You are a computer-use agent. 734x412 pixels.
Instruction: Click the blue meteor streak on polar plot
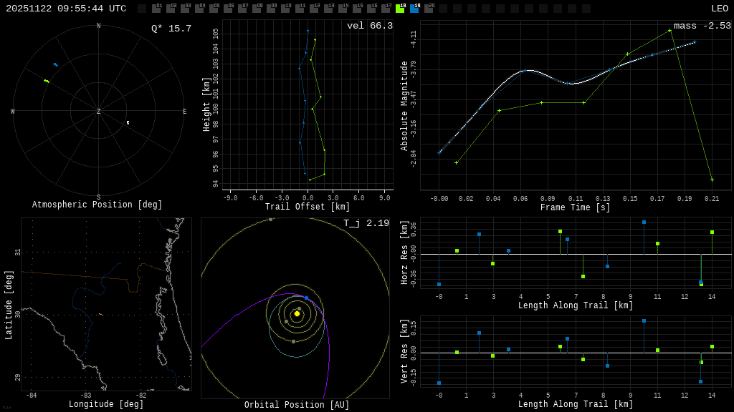tap(56, 64)
